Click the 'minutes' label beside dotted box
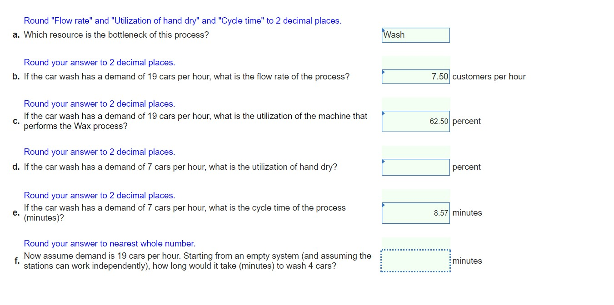Image resolution: width=614 pixels, height=305 pixels. 467,261
